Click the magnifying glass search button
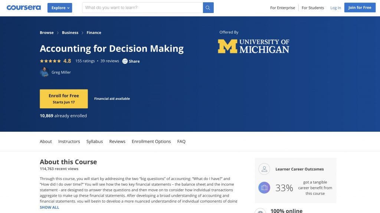 pyautogui.click(x=208, y=7)
